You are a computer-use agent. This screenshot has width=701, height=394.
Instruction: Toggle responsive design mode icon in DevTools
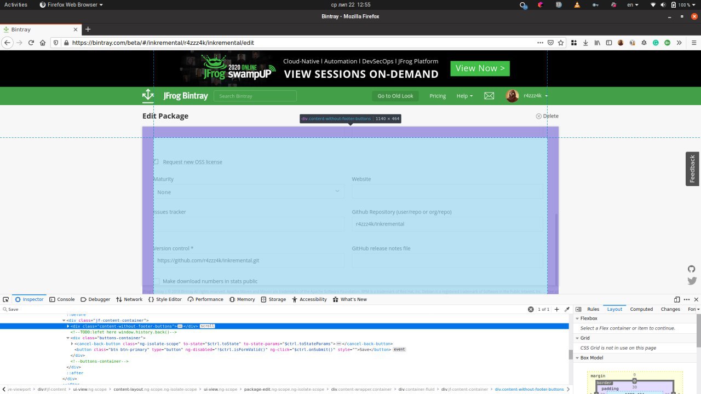(x=677, y=299)
